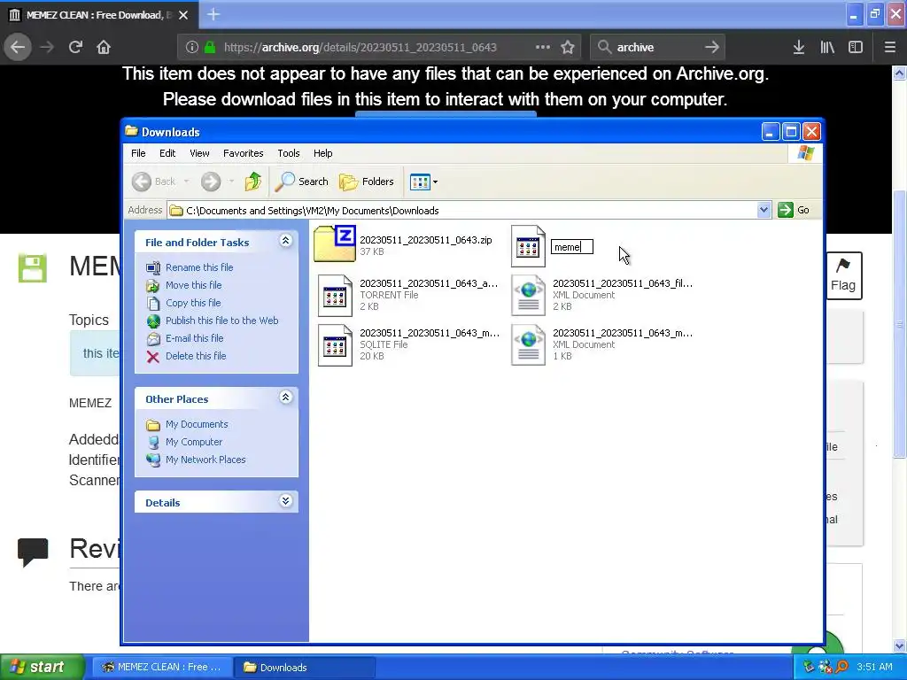Click E-mail this file
This screenshot has width=907, height=680.
click(x=194, y=338)
